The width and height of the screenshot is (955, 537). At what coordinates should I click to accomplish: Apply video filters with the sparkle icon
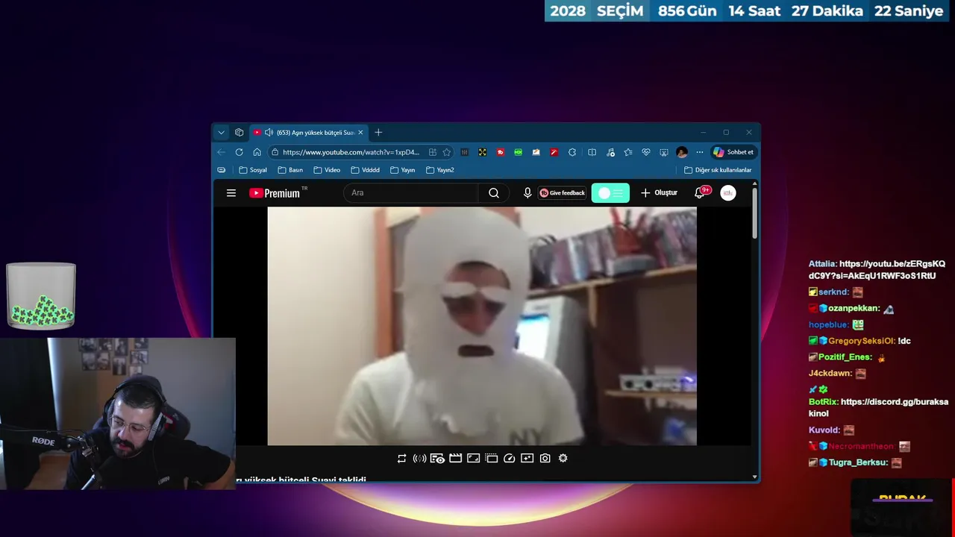[527, 458]
